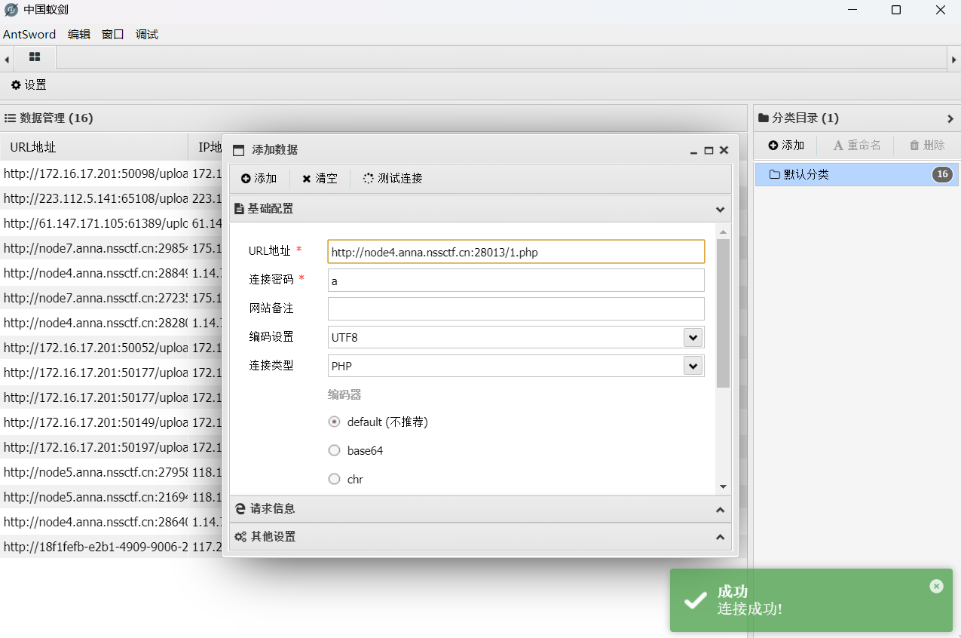Click the green success checkmark icon

tap(694, 600)
